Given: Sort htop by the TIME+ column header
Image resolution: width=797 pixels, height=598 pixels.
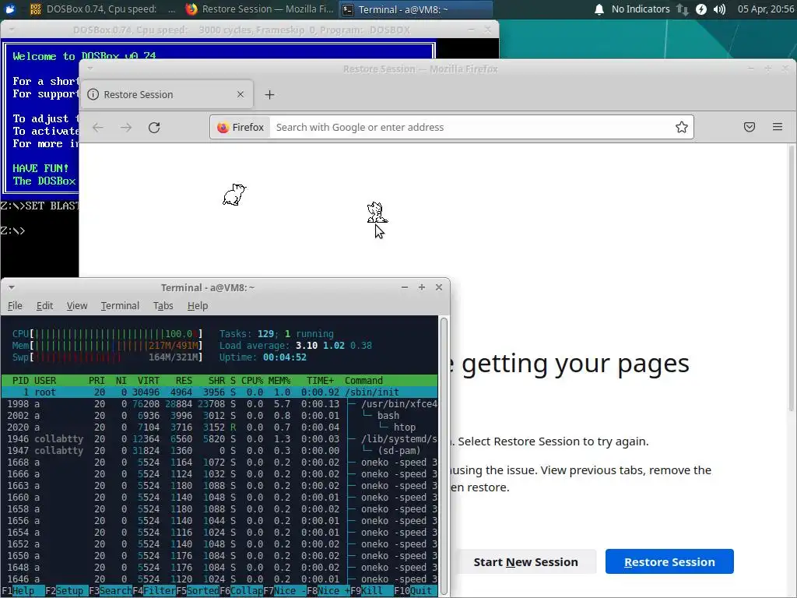Looking at the screenshot, I should pos(320,381).
